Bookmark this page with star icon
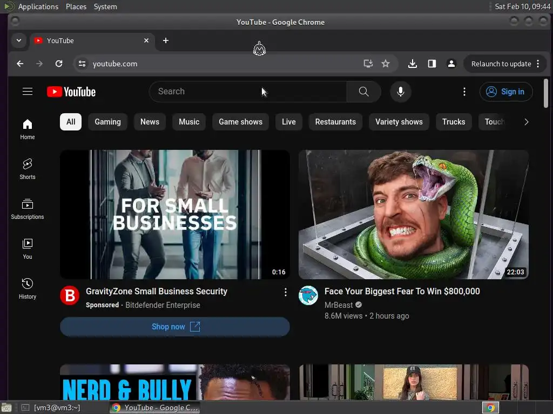 [x=386, y=64]
